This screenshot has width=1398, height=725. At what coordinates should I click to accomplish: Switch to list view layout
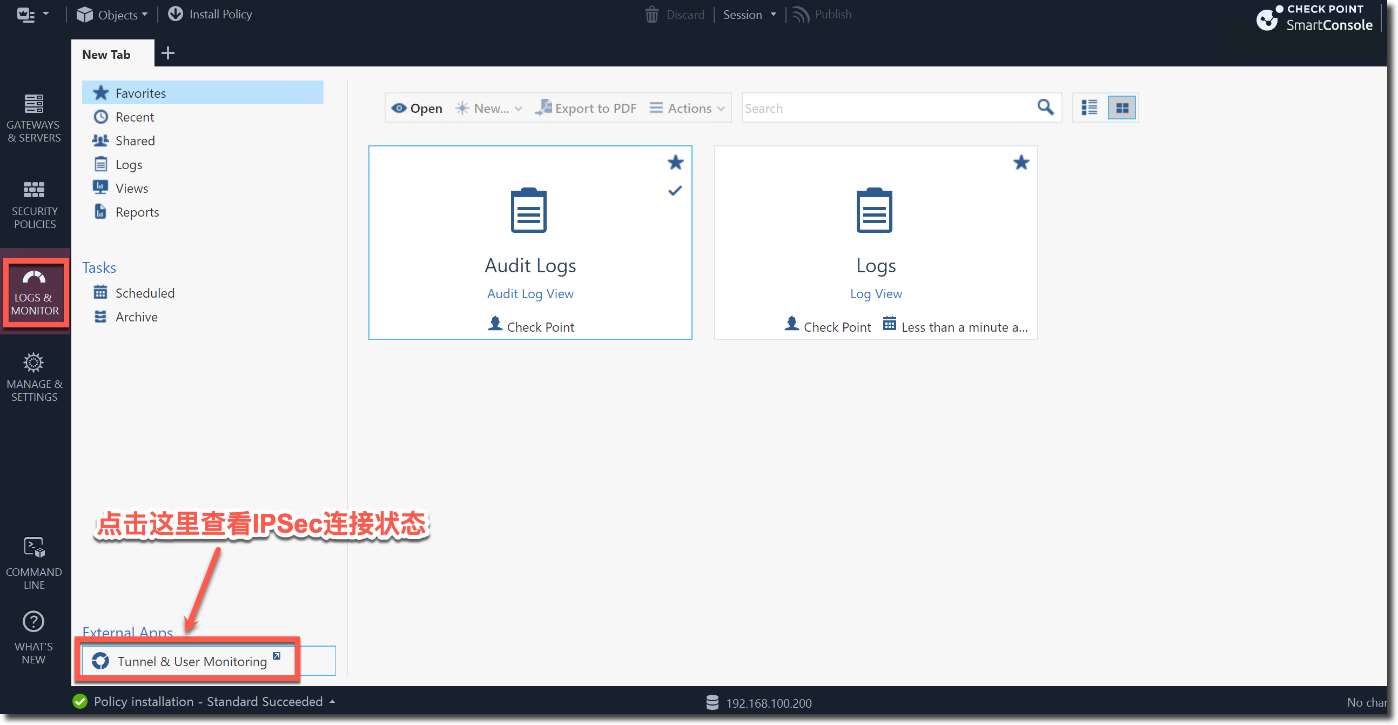pyautogui.click(x=1088, y=108)
